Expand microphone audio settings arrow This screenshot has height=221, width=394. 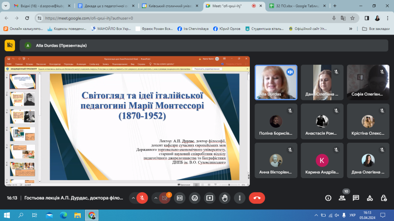[133, 198]
